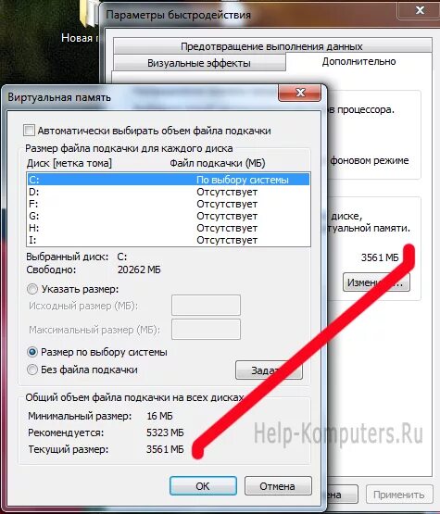Close the Параметры быстродействия window

pos(420,10)
